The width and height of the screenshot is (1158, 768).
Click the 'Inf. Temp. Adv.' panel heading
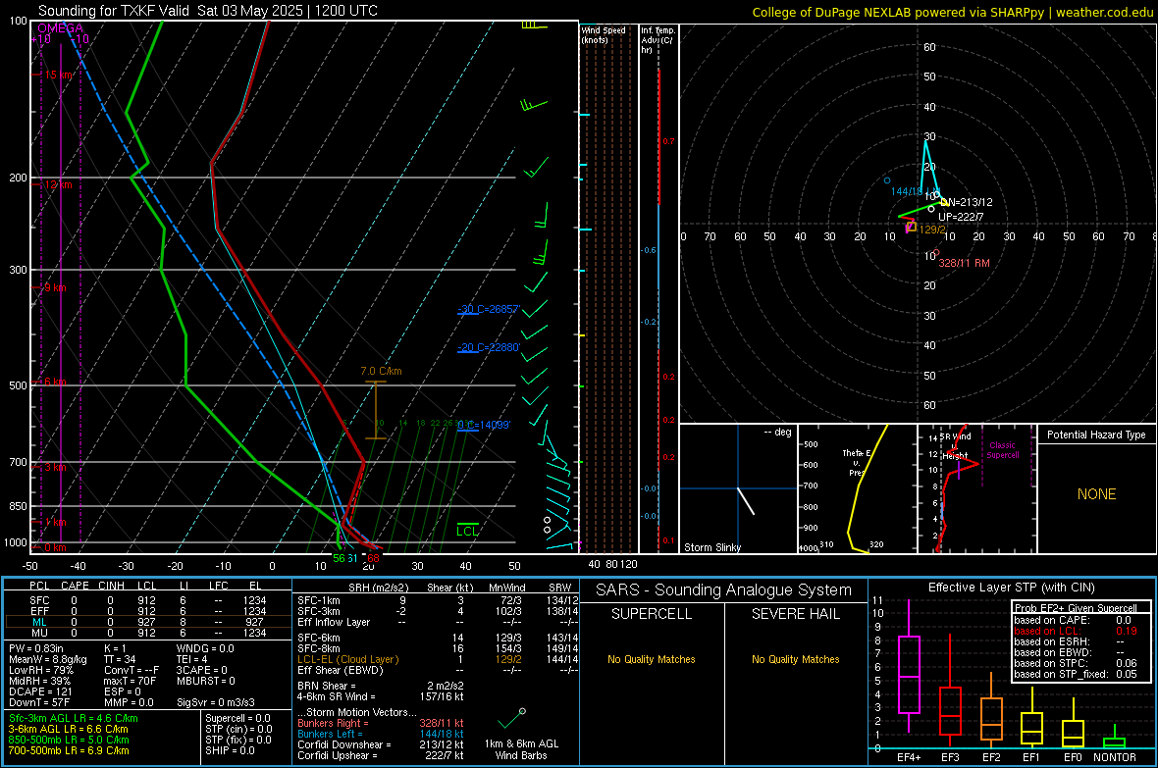tap(658, 40)
